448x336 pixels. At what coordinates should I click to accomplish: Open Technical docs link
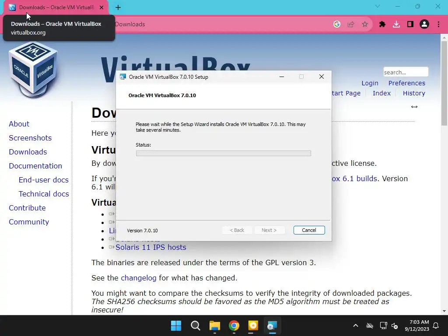tap(44, 194)
